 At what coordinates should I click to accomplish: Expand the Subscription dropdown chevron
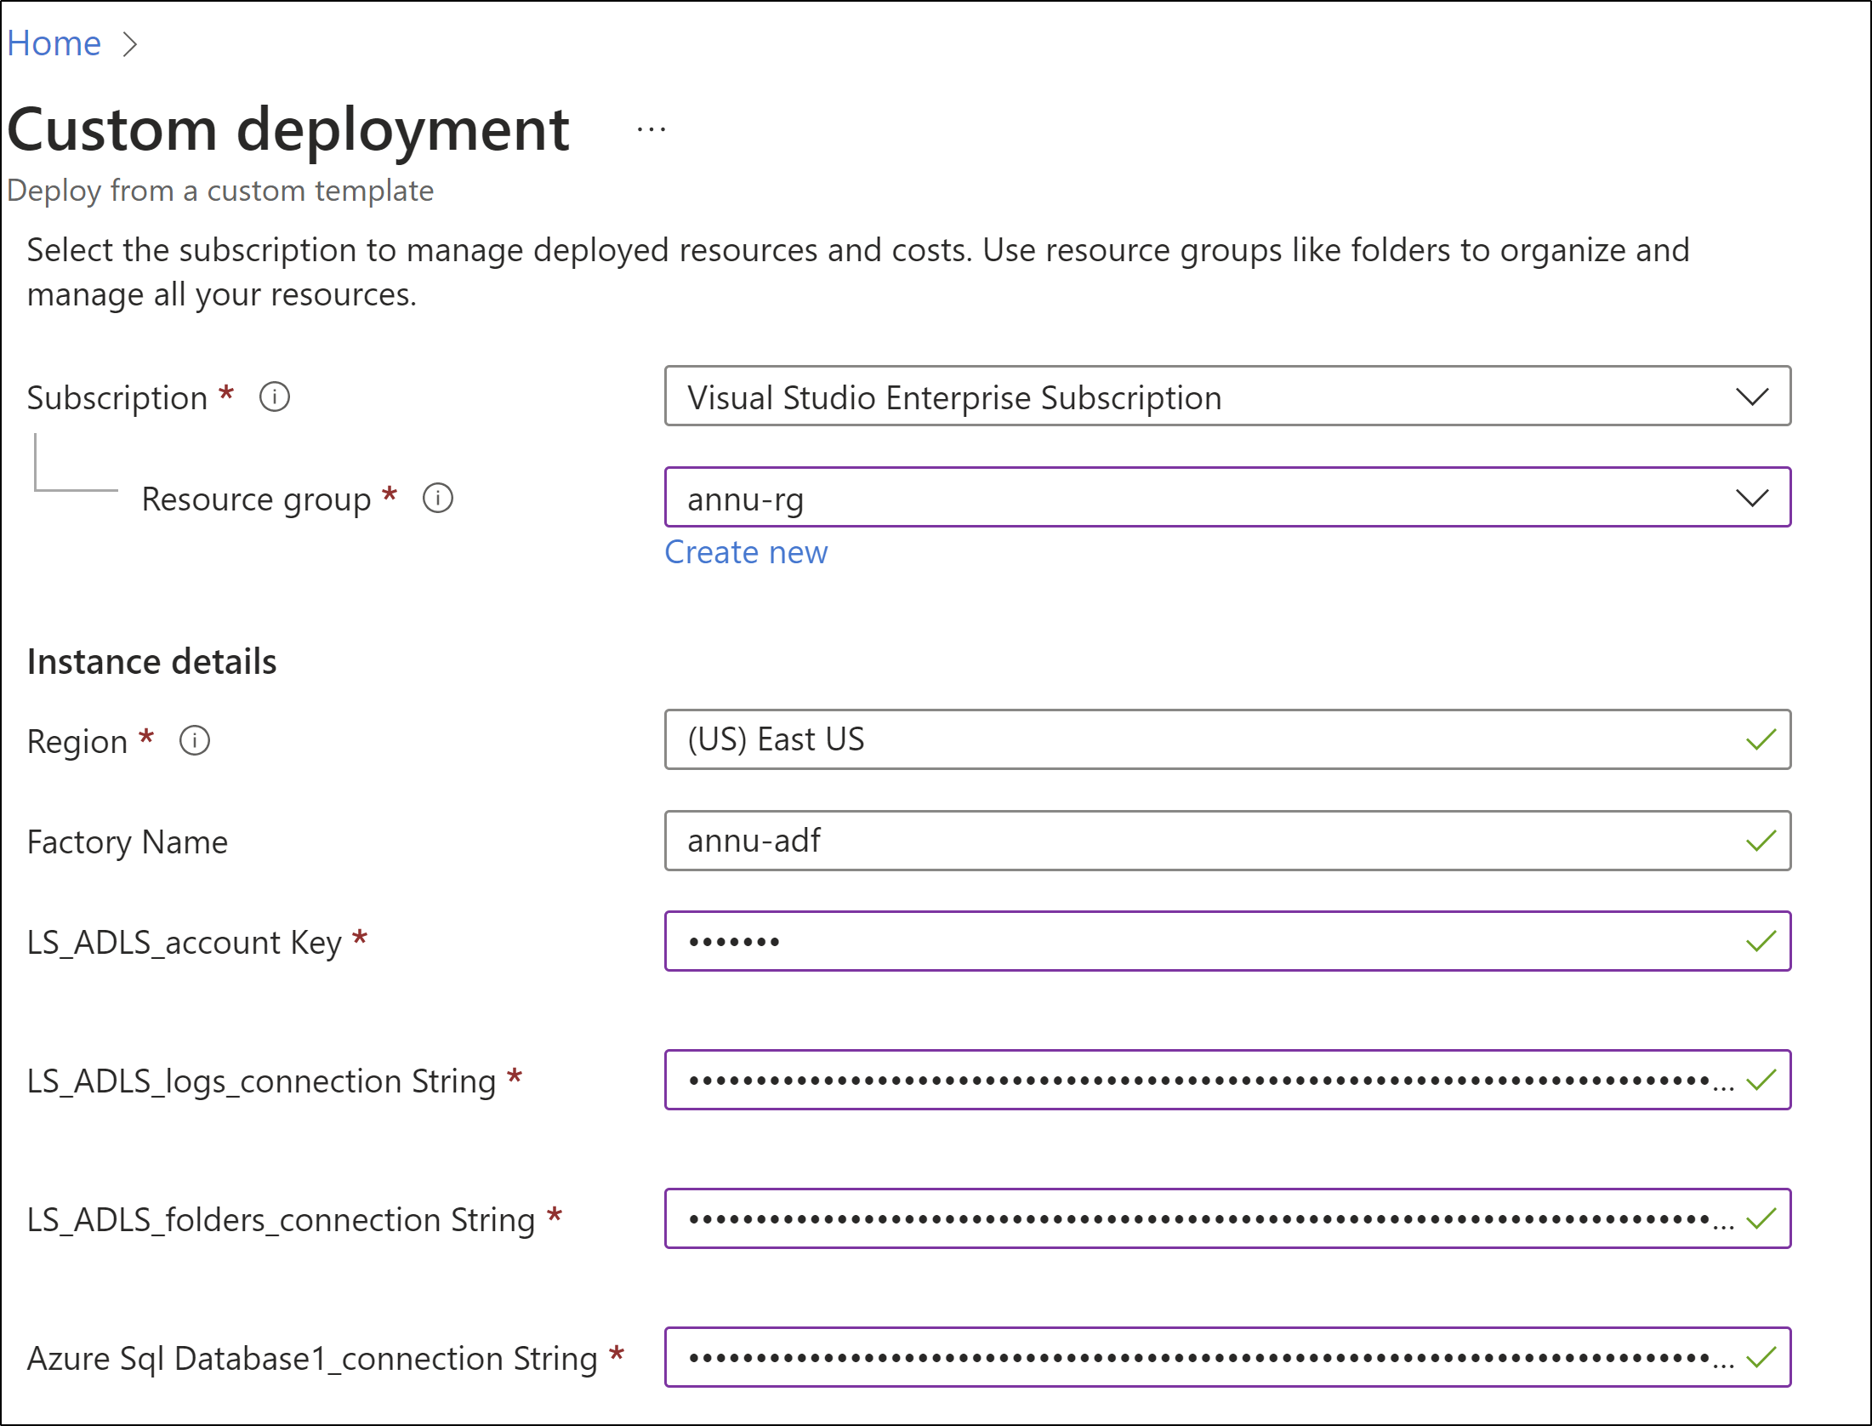tap(1752, 397)
